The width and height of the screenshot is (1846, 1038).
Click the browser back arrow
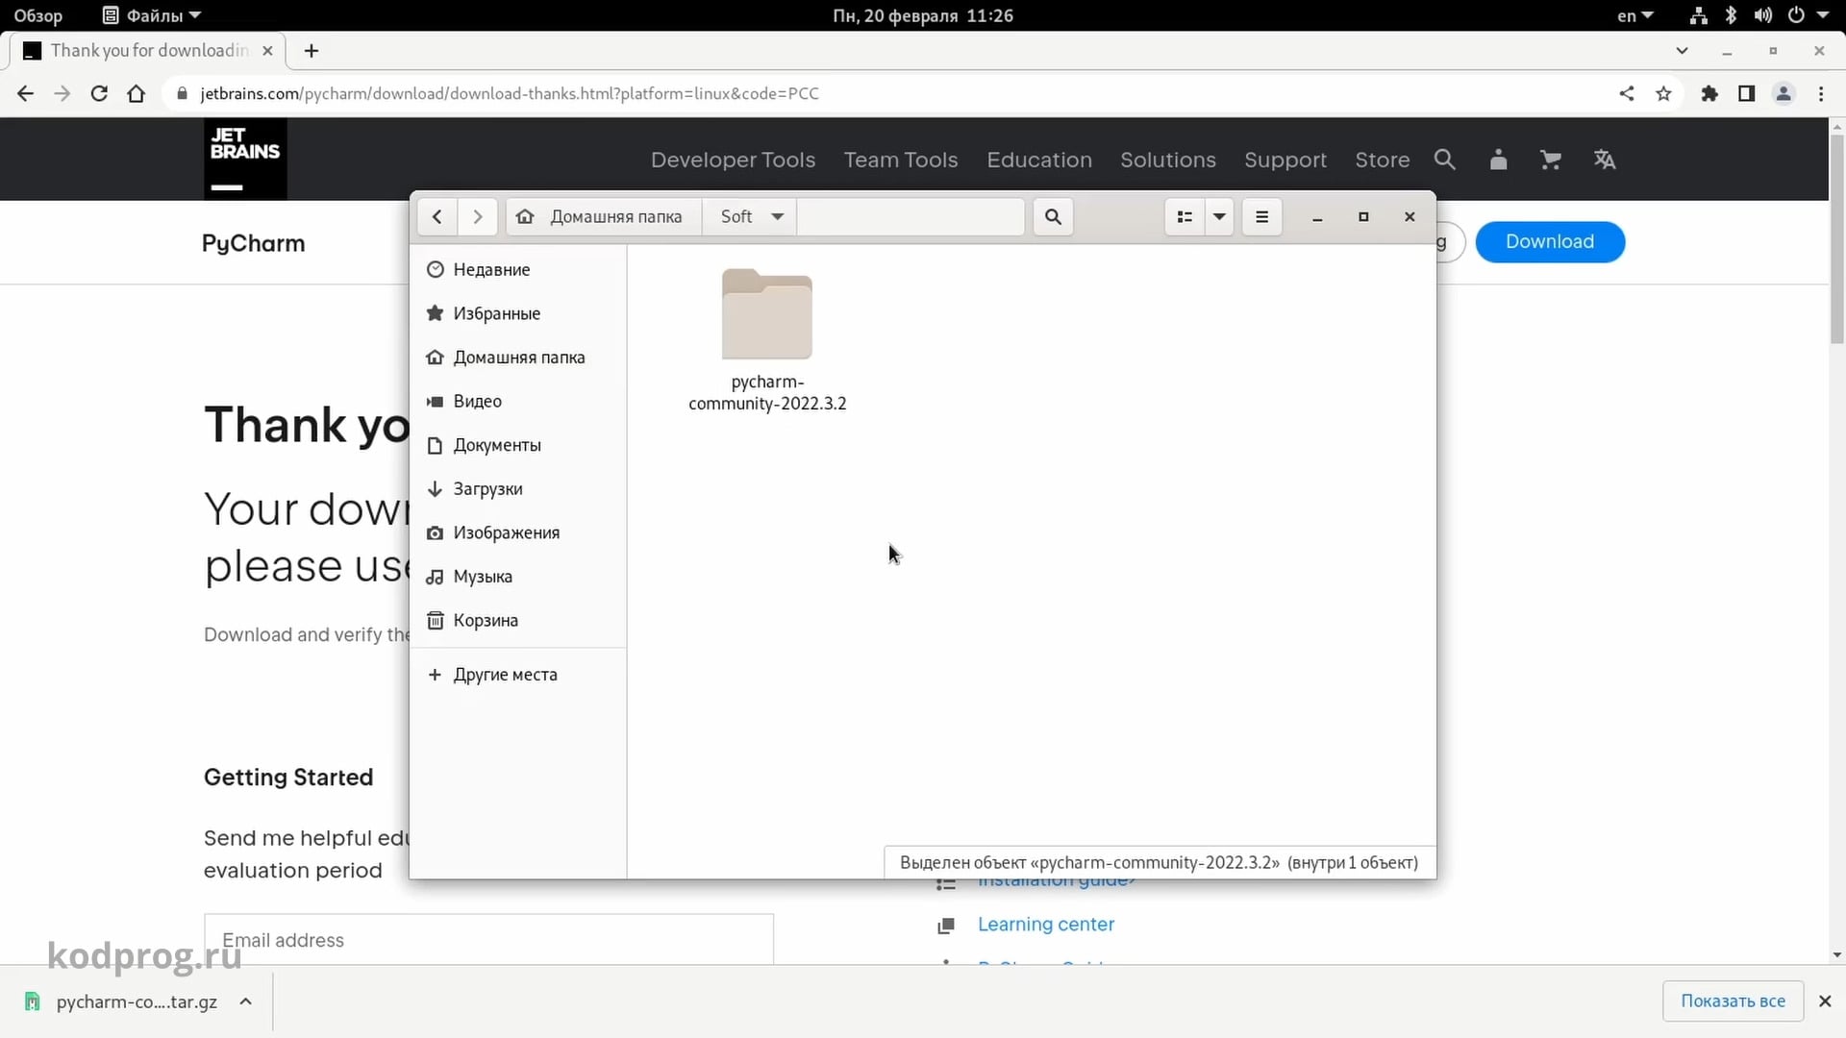click(x=26, y=93)
